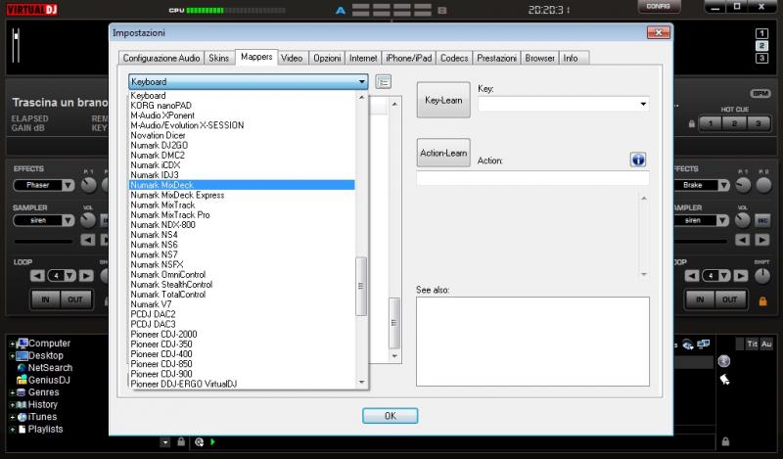Click the sampler volume knob on right deck
This screenshot has width=783, height=459.
(743, 220)
